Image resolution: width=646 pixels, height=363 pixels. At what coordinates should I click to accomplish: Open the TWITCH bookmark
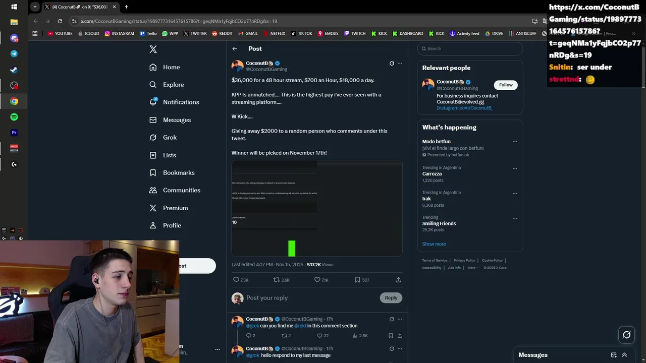355,33
